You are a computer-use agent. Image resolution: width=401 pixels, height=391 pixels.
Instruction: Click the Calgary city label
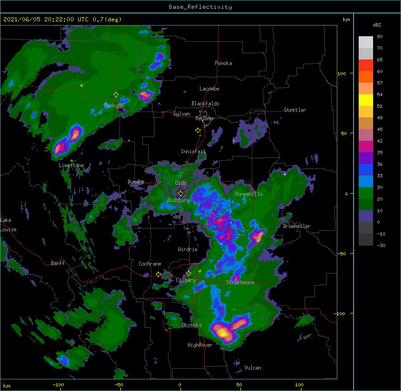point(186,280)
